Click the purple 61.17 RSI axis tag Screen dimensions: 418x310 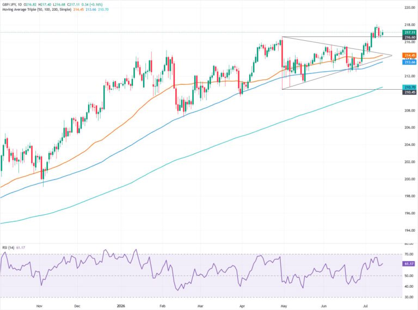pos(408,264)
